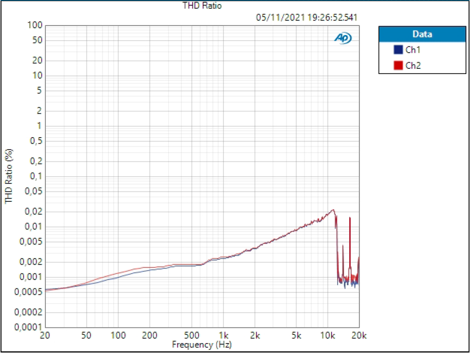Select the red Ch2 legend icon
Image resolution: width=470 pixels, height=353 pixels.
(x=398, y=65)
